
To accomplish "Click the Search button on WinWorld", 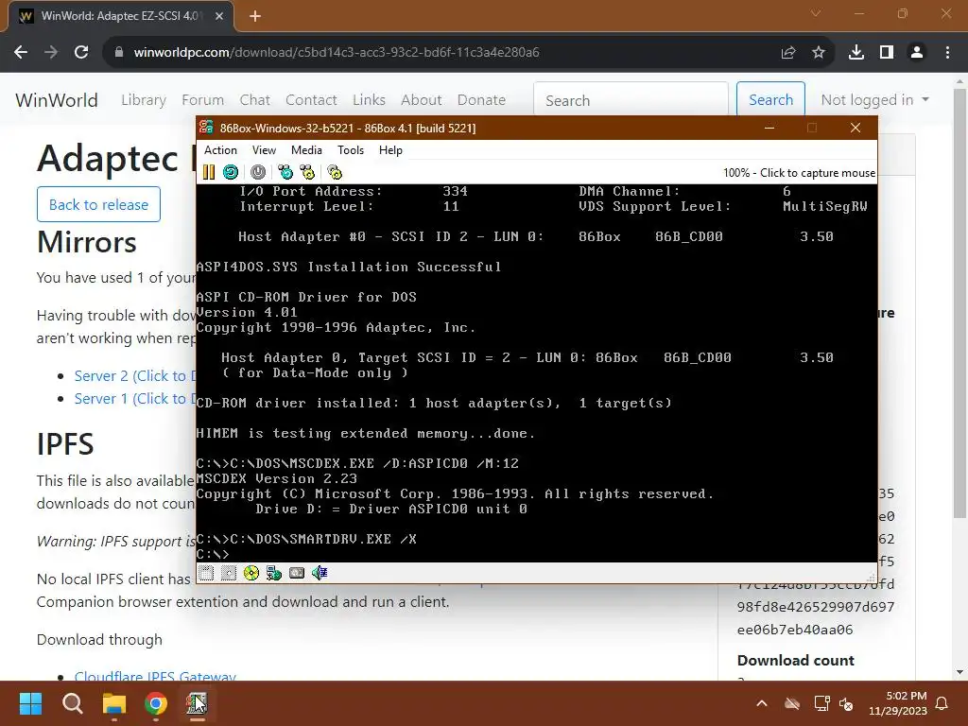I will coord(770,99).
